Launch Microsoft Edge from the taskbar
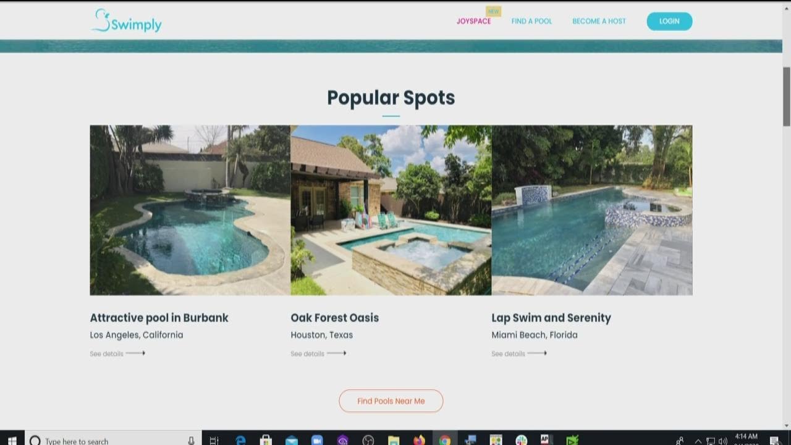791x445 pixels. [x=240, y=441]
